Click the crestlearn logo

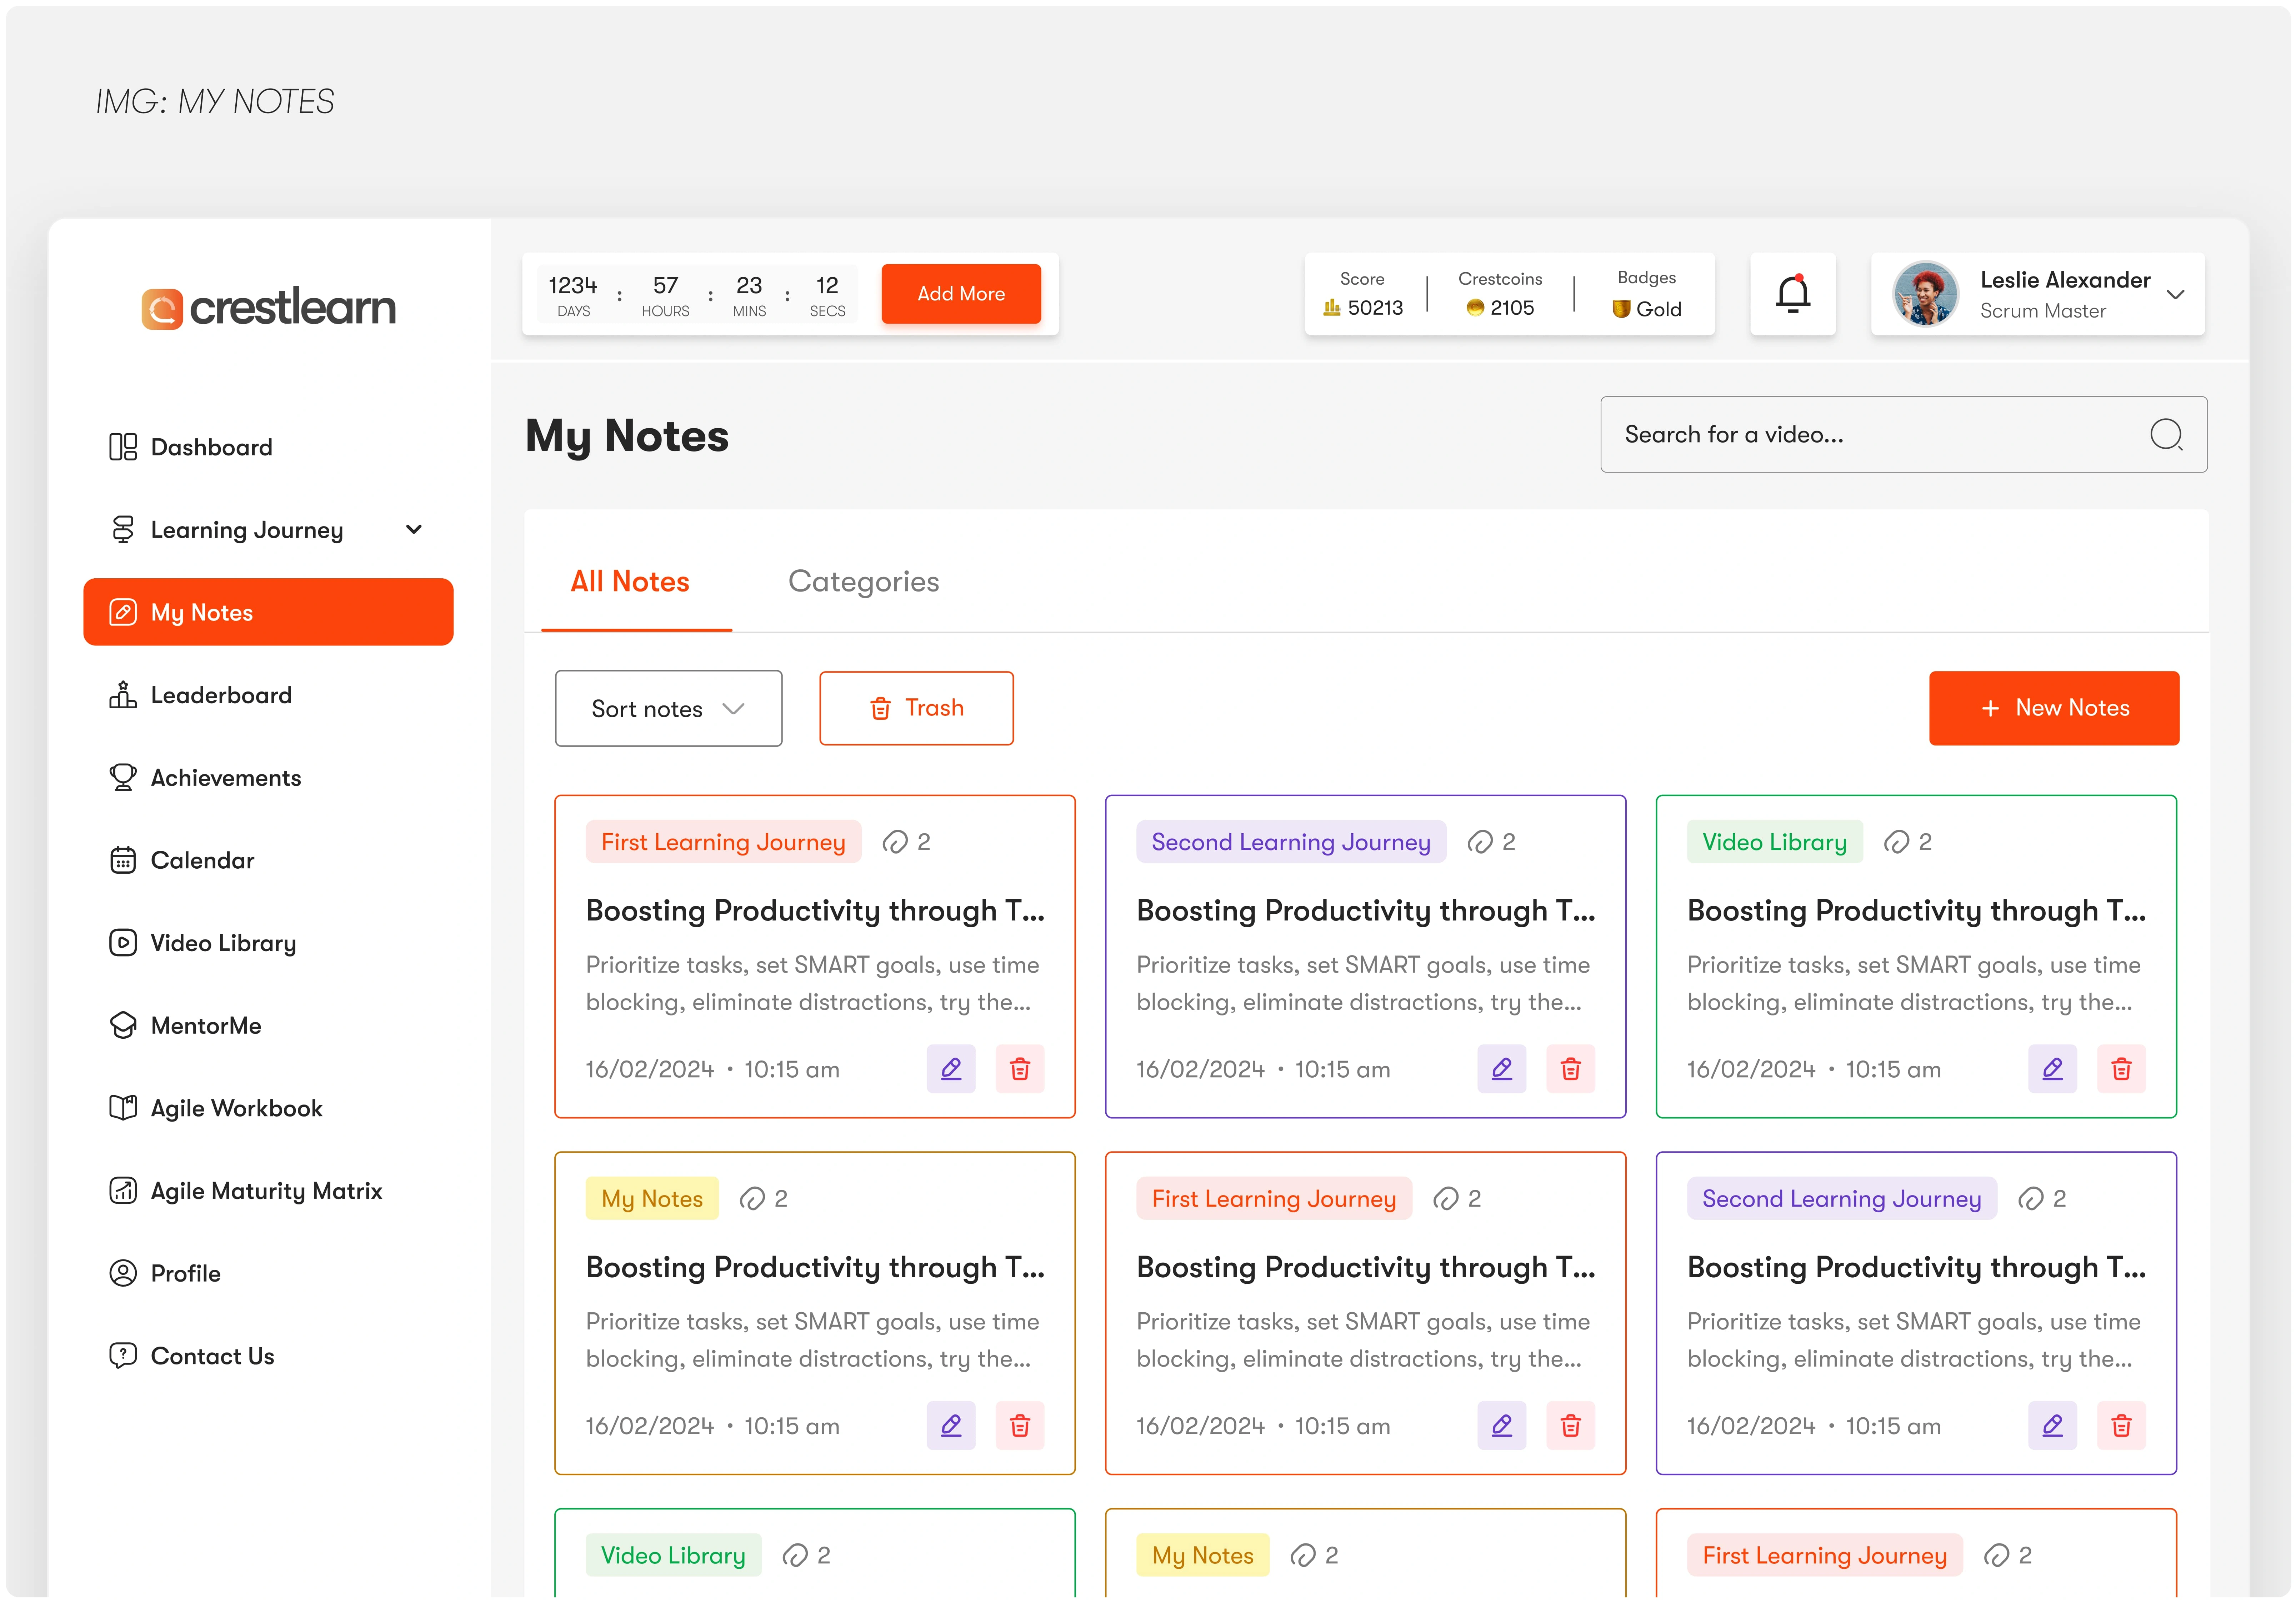pyautogui.click(x=268, y=308)
